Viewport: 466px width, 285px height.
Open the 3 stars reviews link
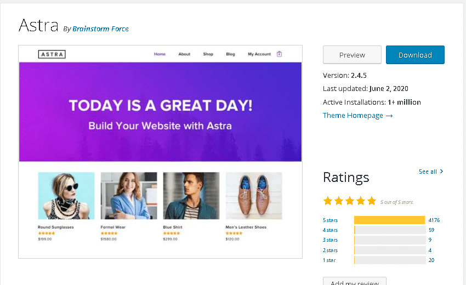[x=331, y=240]
